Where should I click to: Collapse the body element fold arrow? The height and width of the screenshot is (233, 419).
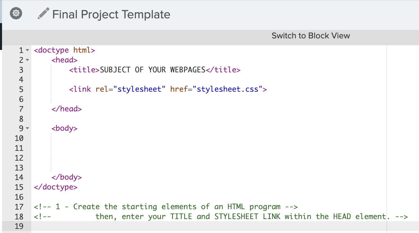click(x=27, y=129)
